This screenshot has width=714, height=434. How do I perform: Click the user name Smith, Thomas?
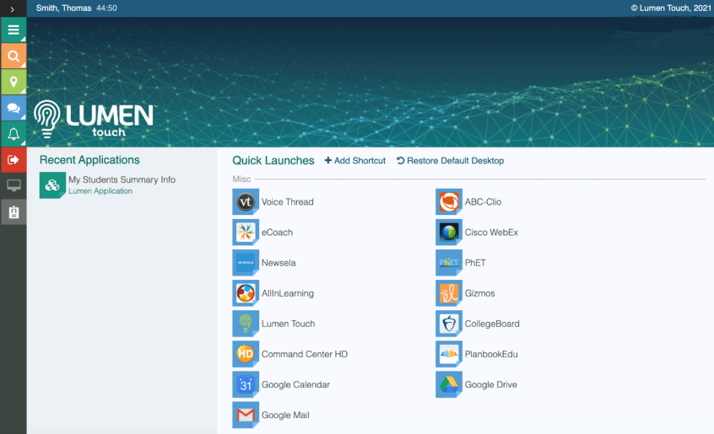[x=64, y=8]
